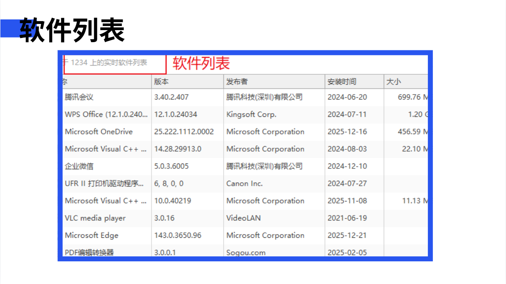This screenshot has height=284, width=506.
Task: Click the Sogou.com publisher cell
Action: pos(246,252)
